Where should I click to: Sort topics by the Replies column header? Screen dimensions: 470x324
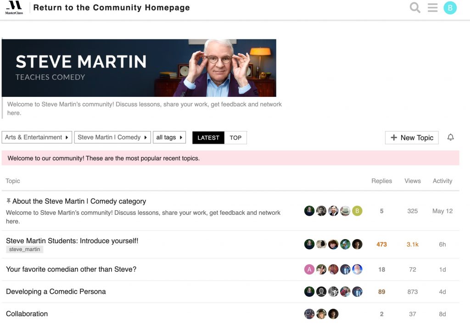(x=381, y=181)
